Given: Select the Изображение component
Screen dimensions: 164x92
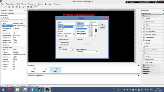Looking at the screenshot, I should pos(152,37).
